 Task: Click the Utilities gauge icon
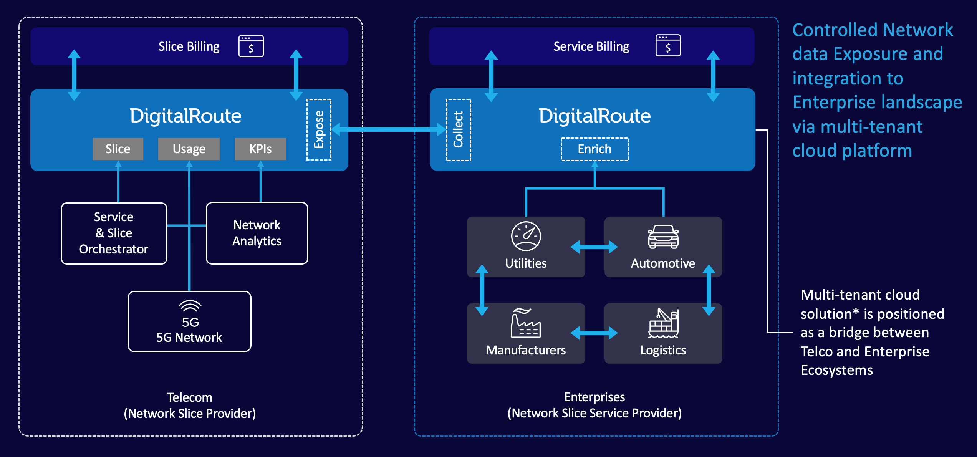pos(526,236)
